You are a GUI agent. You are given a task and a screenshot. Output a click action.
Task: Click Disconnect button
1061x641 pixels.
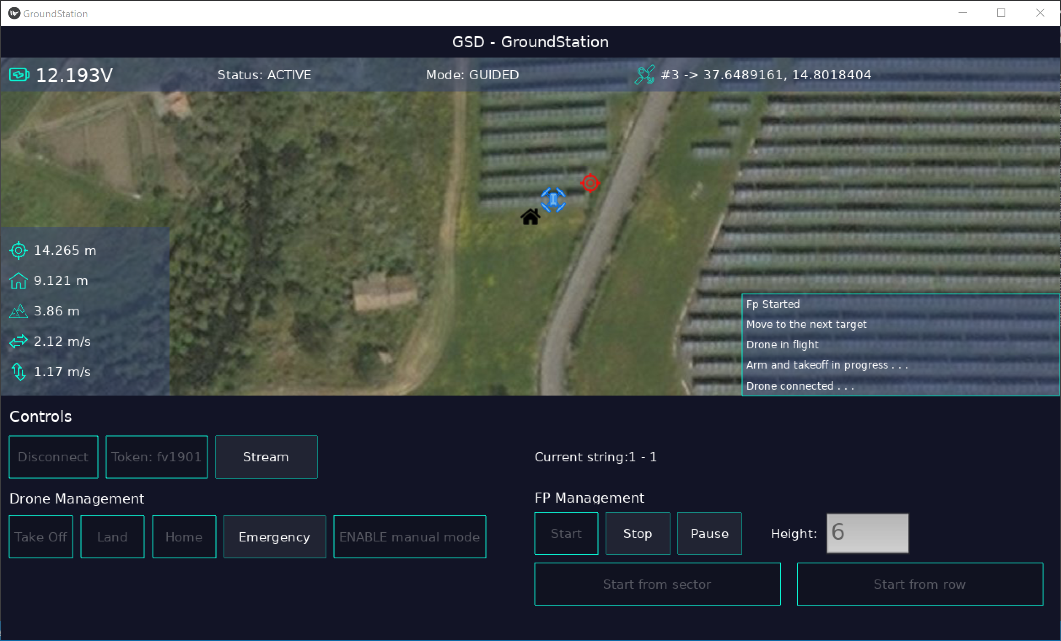(x=54, y=457)
